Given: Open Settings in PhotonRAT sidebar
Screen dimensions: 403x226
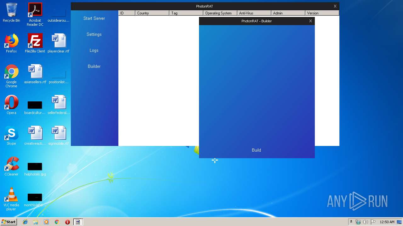Looking at the screenshot, I should (94, 34).
